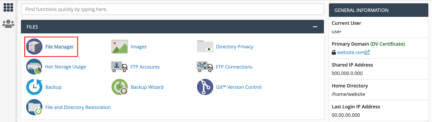Viewport: 432px width, 122px height.
Task: Open the home grid icon in sidebar
Action: pyautogui.click(x=8, y=8)
